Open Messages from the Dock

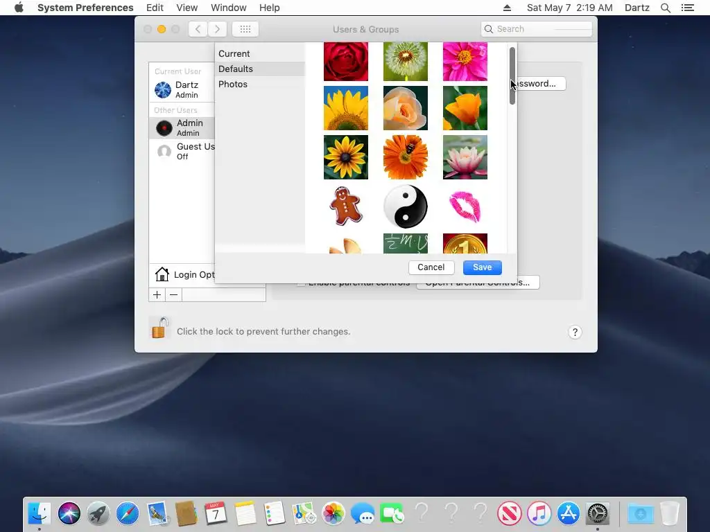click(x=363, y=514)
